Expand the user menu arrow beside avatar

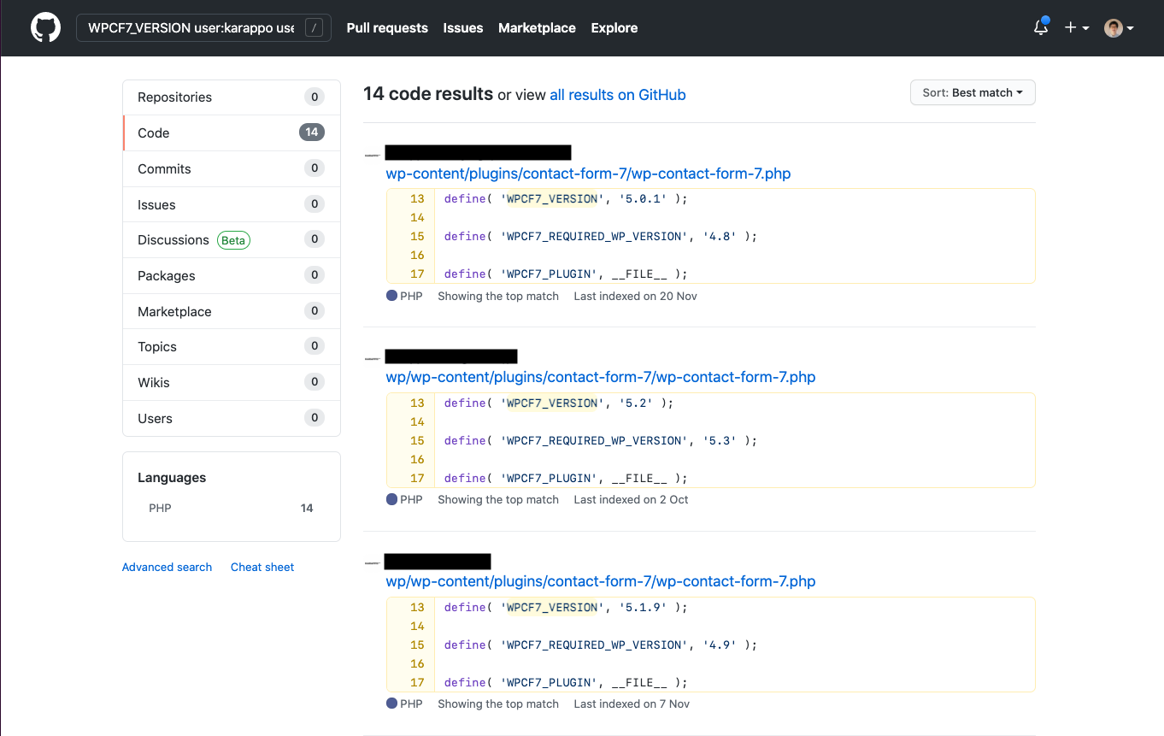(1131, 28)
